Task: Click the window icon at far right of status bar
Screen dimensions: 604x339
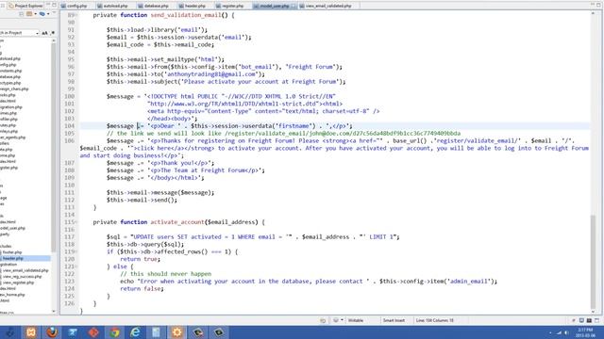Action: [596, 320]
